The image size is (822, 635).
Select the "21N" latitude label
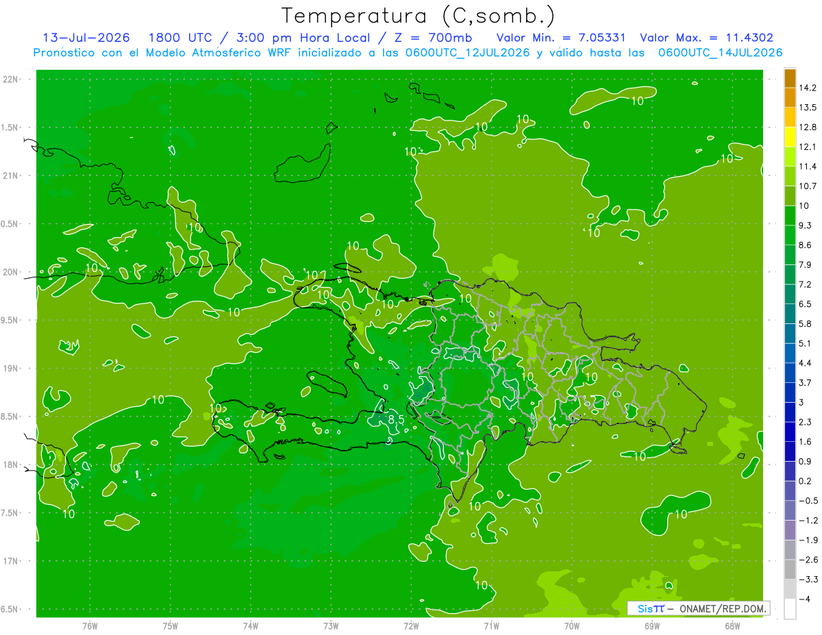coord(10,176)
